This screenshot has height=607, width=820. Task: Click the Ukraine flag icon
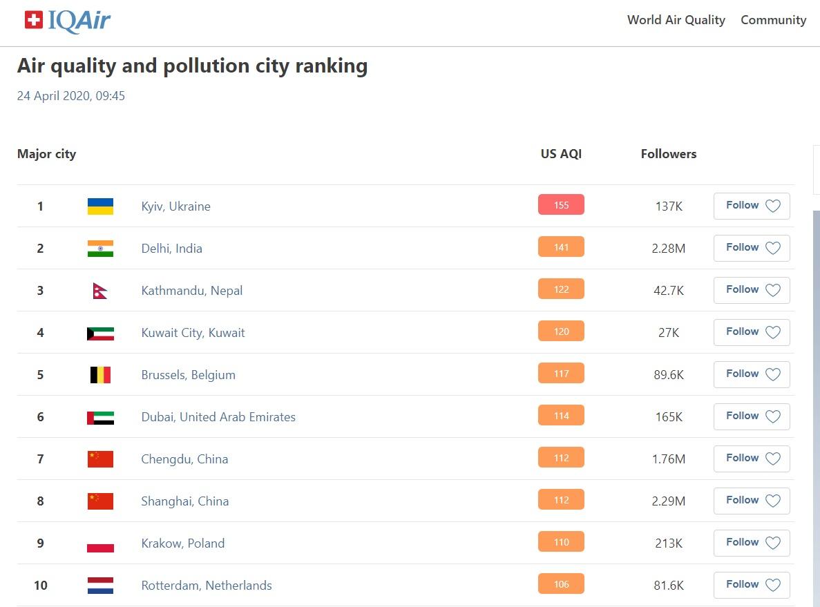100,206
